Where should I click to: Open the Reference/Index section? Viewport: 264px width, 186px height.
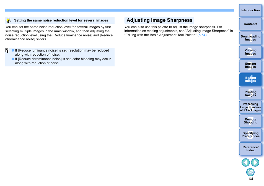250,149
